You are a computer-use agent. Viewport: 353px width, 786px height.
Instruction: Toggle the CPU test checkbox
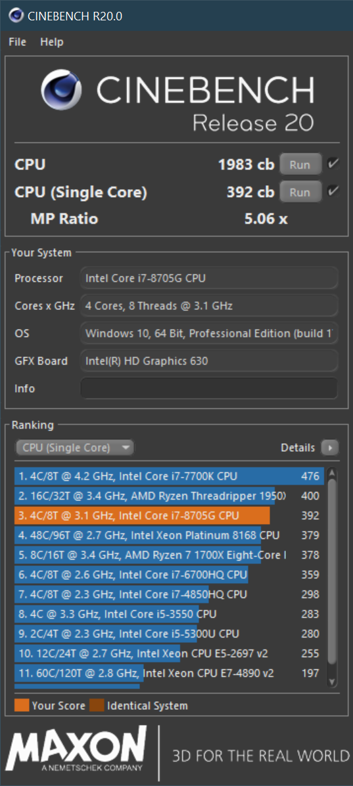tap(333, 164)
